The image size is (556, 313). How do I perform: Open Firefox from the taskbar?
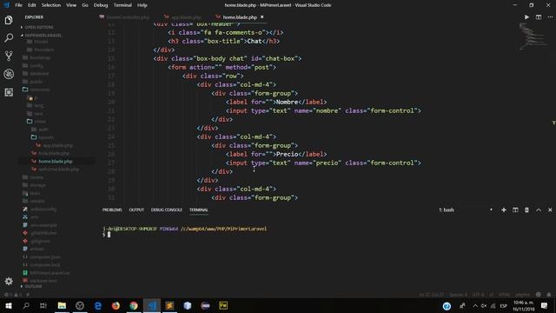point(116,305)
